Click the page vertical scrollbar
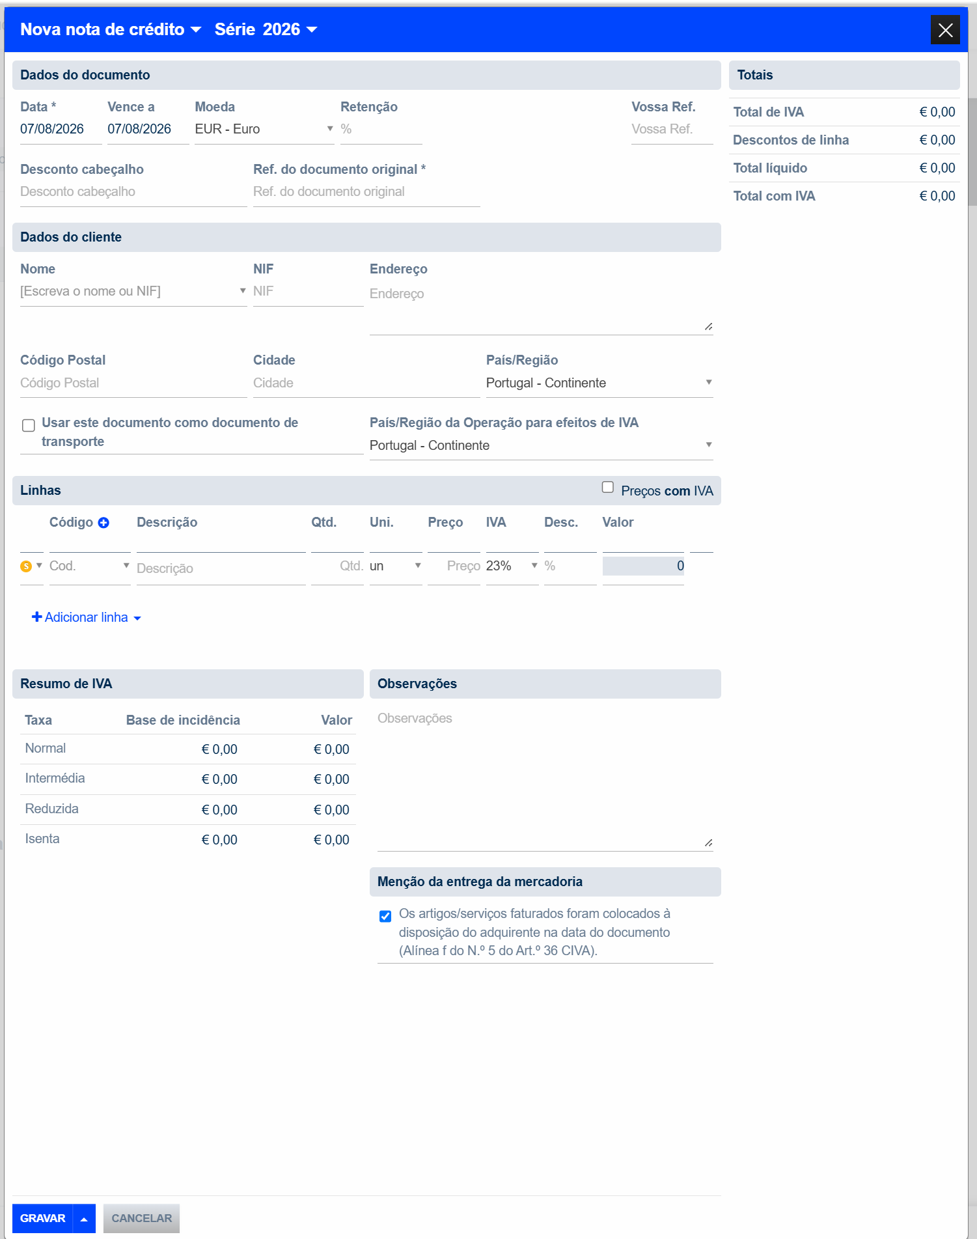 (972, 152)
